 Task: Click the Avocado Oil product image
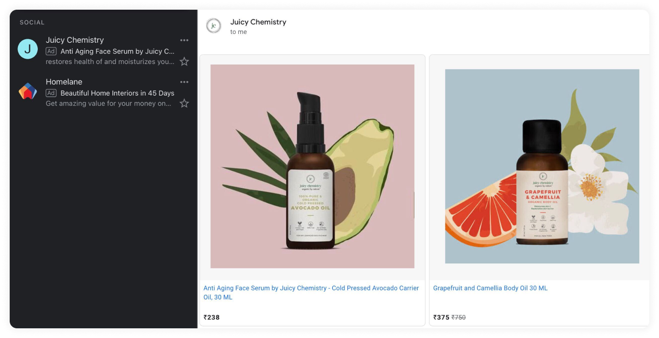click(313, 166)
